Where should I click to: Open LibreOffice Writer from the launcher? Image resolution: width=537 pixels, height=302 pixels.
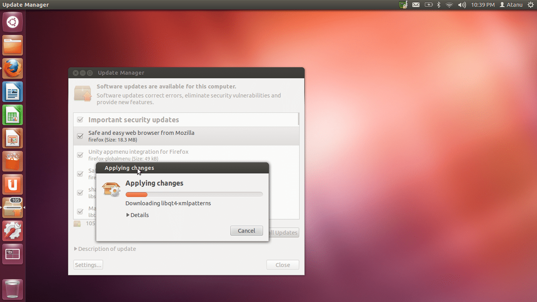[13, 92]
